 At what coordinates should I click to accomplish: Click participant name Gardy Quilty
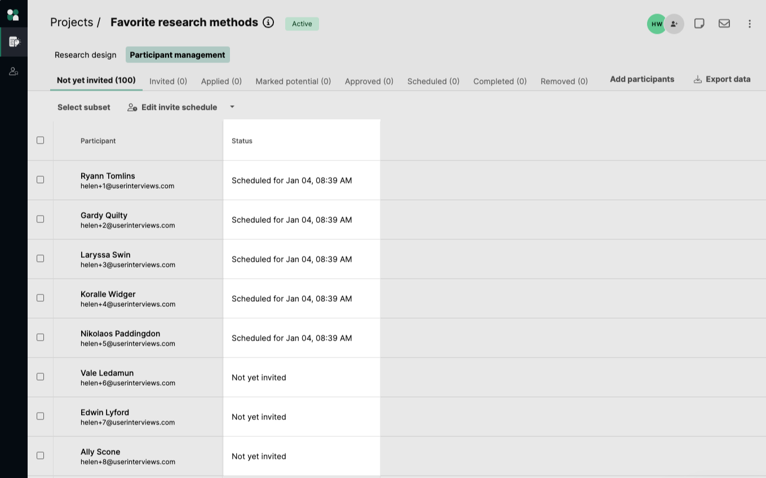[104, 215]
